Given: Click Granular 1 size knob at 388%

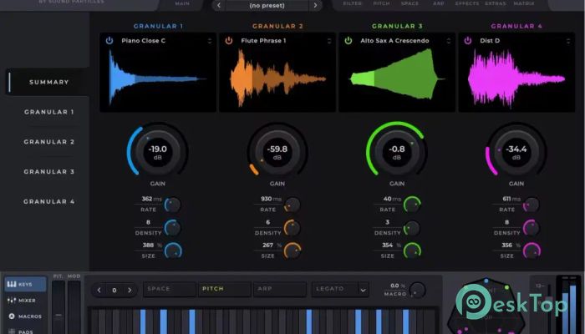Looking at the screenshot, I should click(173, 250).
